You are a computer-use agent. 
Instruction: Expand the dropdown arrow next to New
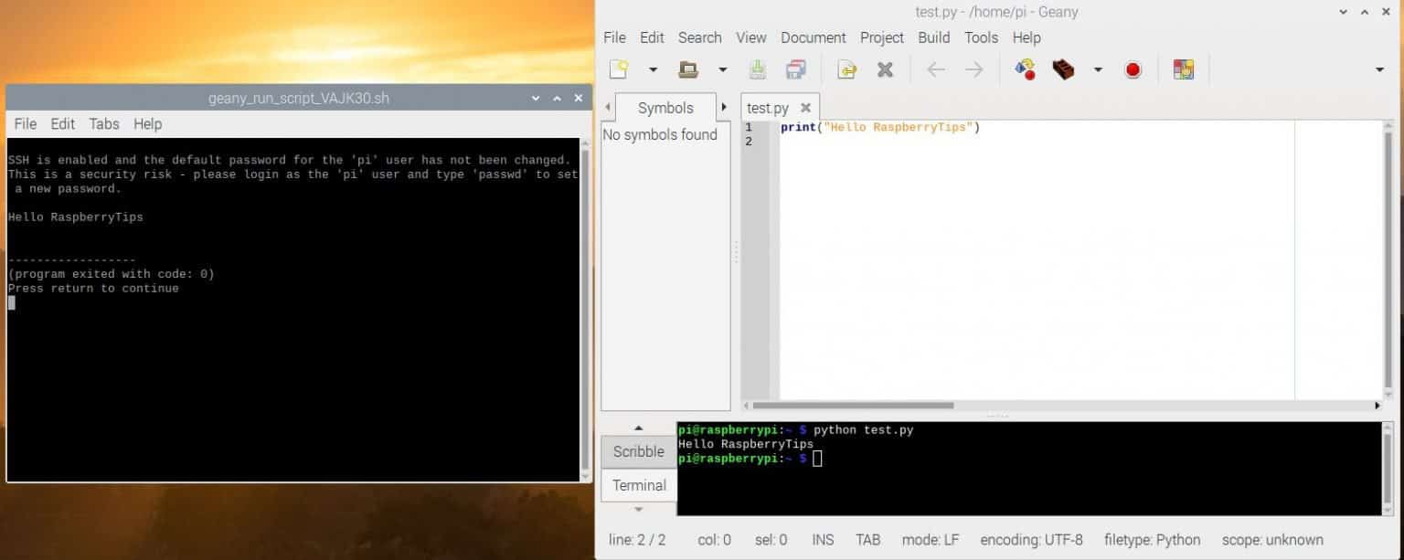click(x=653, y=69)
